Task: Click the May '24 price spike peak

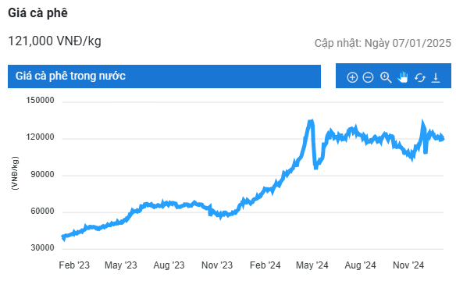Action: (311, 121)
